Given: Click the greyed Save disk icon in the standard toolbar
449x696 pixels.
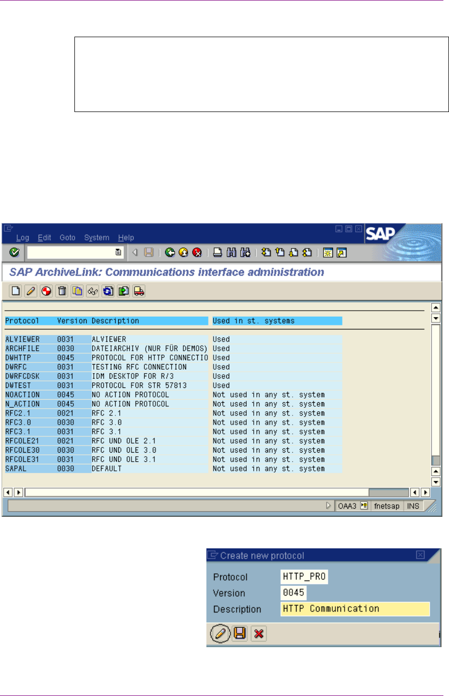Looking at the screenshot, I should (149, 252).
